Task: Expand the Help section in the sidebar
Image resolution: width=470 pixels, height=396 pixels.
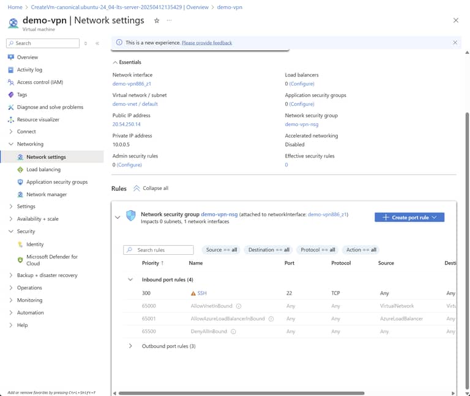Action: (11, 325)
